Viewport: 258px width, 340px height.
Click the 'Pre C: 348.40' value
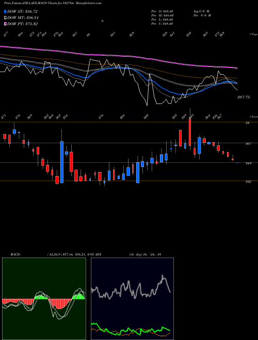coord(162,24)
